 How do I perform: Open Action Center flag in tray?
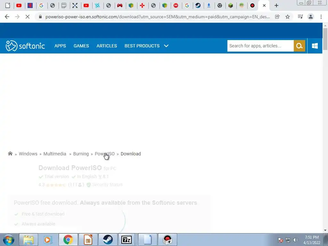280,240
